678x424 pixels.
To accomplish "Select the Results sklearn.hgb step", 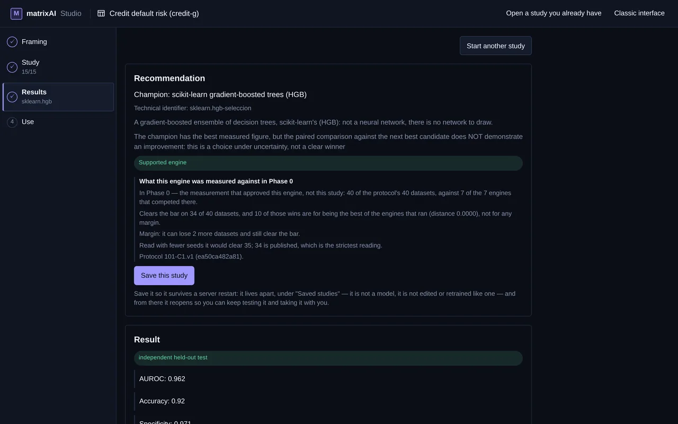I will click(x=58, y=97).
